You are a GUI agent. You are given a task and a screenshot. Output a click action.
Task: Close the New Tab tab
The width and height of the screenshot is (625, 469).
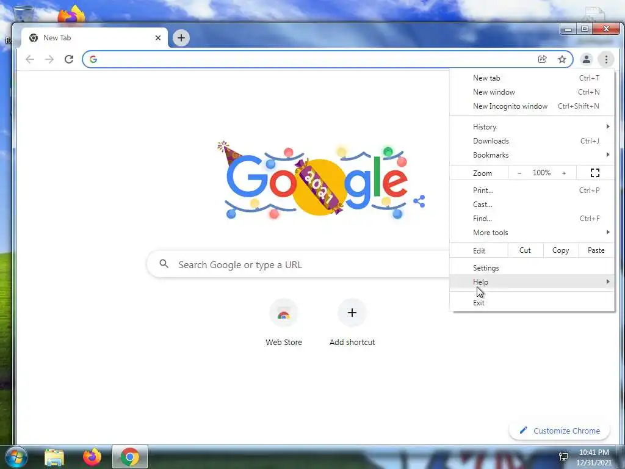pyautogui.click(x=158, y=38)
